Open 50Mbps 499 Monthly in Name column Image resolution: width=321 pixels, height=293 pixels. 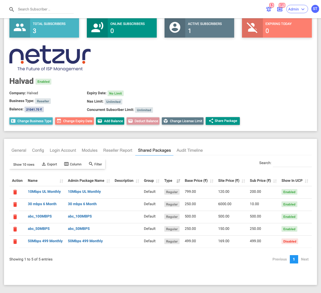45,241
